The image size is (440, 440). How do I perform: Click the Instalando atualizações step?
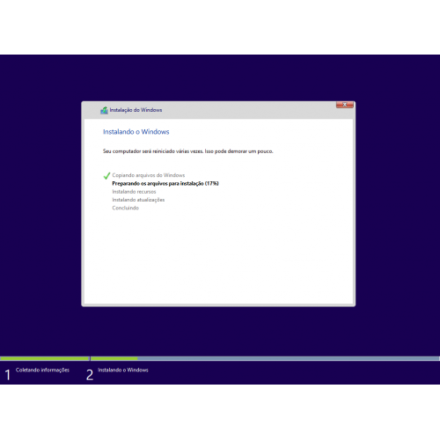138,200
